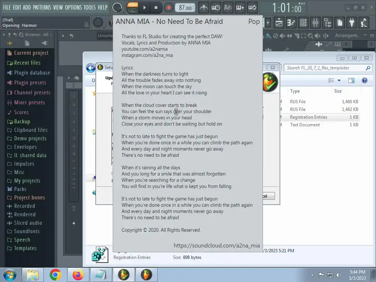Viewport: 376px width, 282px height.
Task: Open Sliced audio folder in browser
Action: [25, 223]
